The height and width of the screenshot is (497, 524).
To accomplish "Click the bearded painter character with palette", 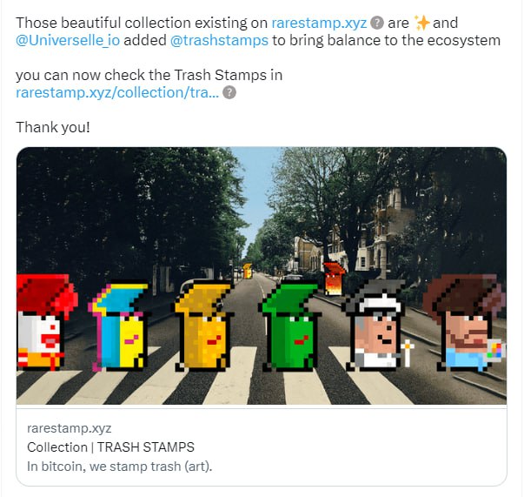I will click(x=465, y=324).
